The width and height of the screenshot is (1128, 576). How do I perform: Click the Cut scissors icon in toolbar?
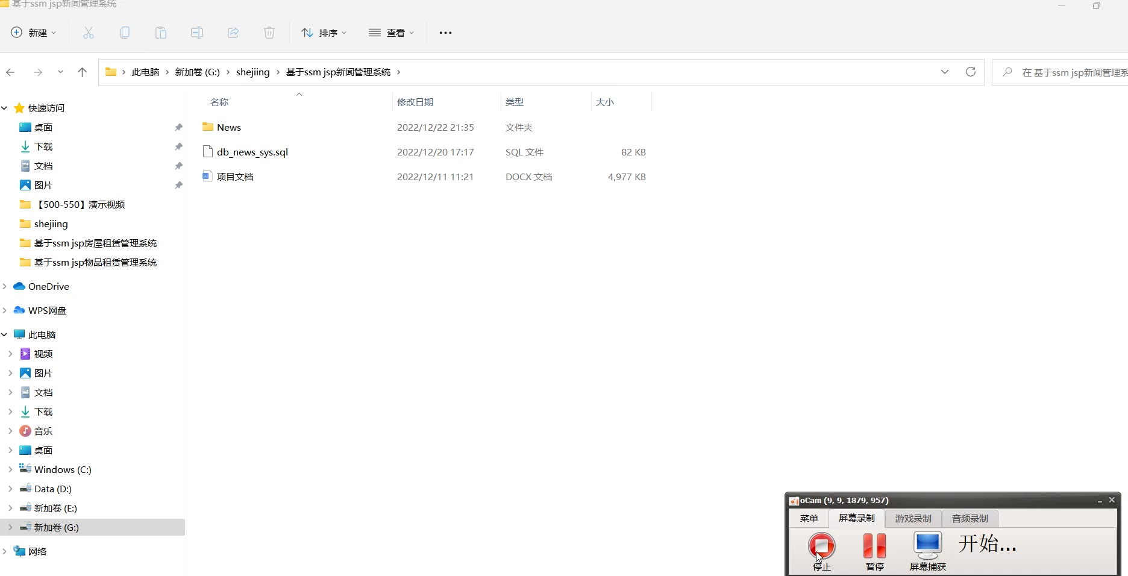89,33
